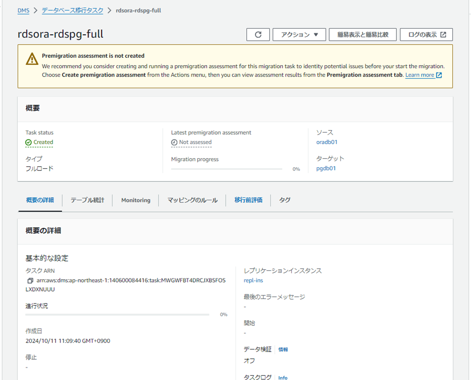Open データベース移行タスク breadcrumb link
This screenshot has width=471, height=380.
point(73,10)
